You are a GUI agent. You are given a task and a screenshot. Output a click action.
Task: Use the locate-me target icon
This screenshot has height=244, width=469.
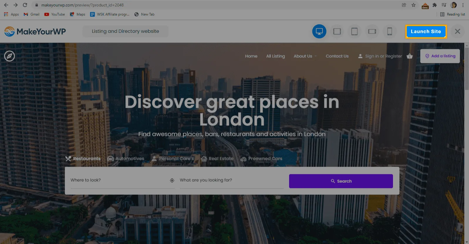(x=172, y=180)
